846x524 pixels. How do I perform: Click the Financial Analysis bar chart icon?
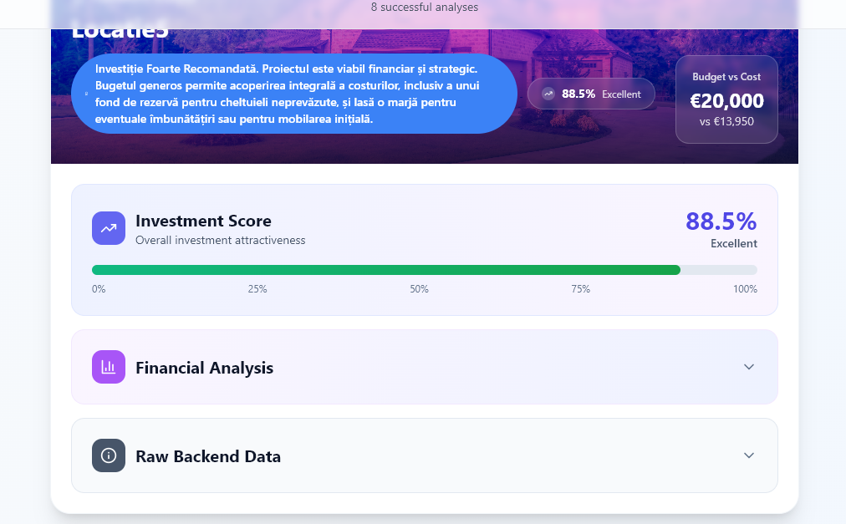point(109,367)
